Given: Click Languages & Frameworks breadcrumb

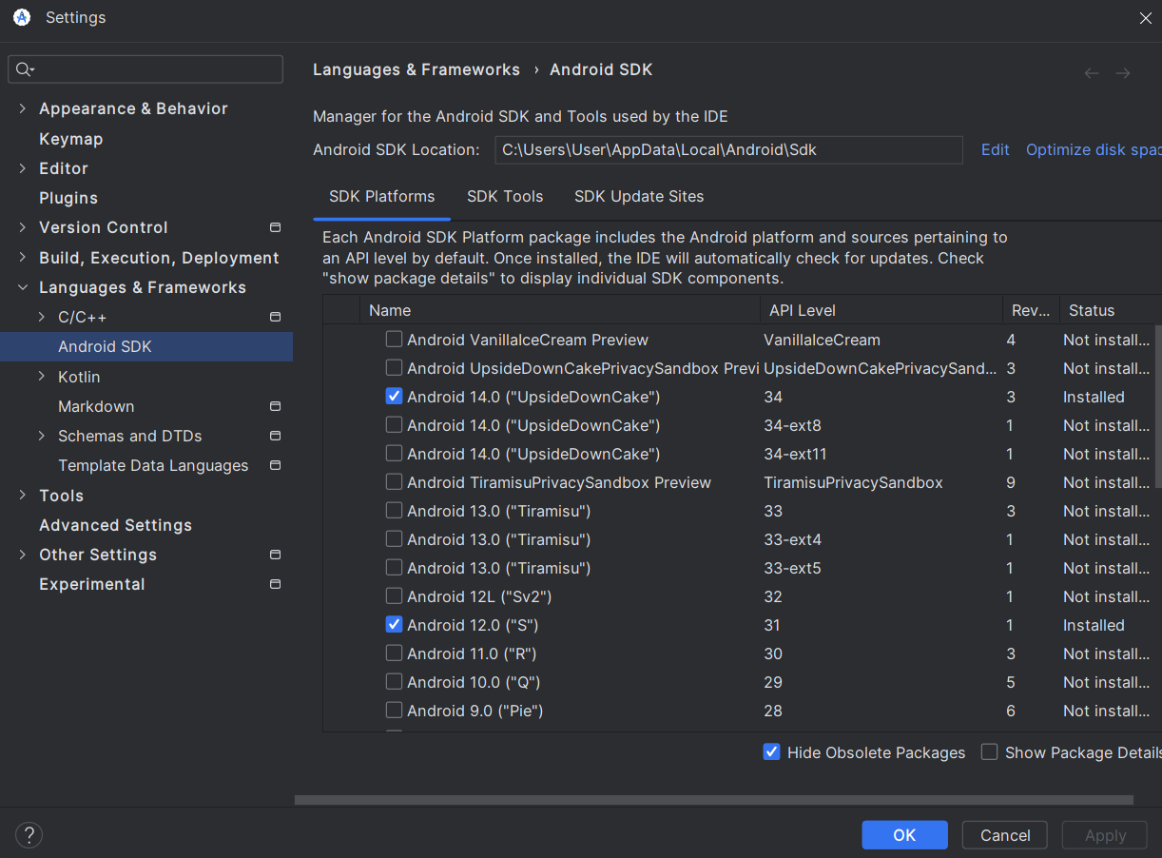Looking at the screenshot, I should pyautogui.click(x=416, y=69).
